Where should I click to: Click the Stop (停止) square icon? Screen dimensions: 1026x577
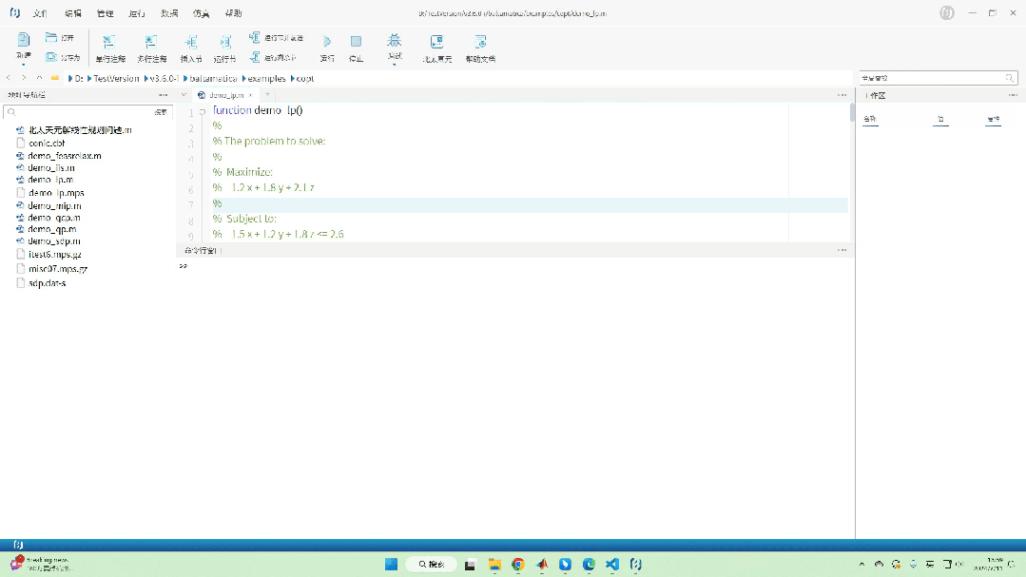[356, 42]
